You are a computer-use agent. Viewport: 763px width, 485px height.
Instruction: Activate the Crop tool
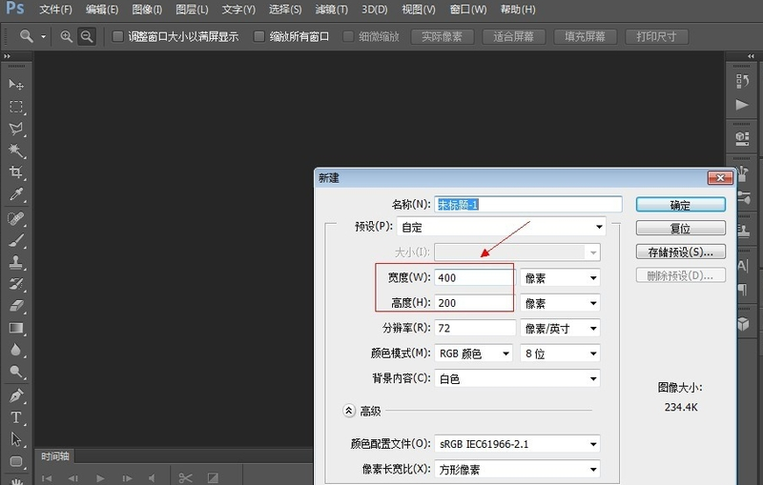tap(16, 173)
